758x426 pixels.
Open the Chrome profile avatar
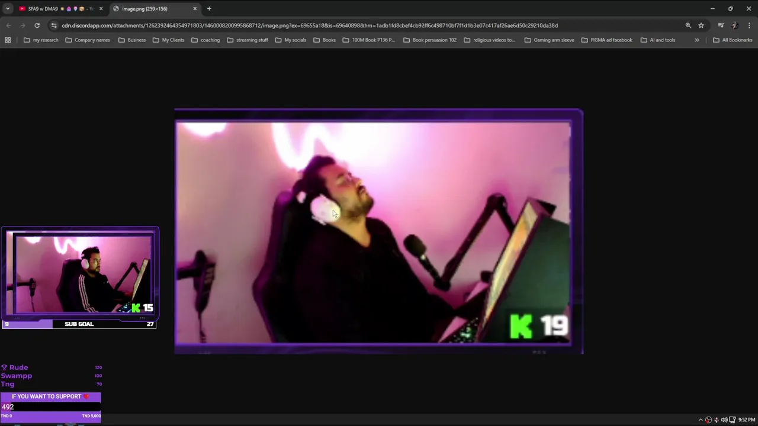pyautogui.click(x=735, y=25)
